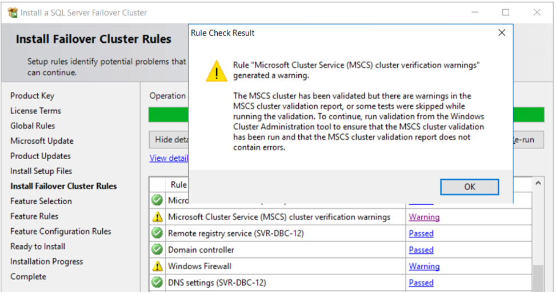The width and height of the screenshot is (556, 295).
Task: Minimize the Install a SQL Server Failover Cluster window
Action: 475,13
